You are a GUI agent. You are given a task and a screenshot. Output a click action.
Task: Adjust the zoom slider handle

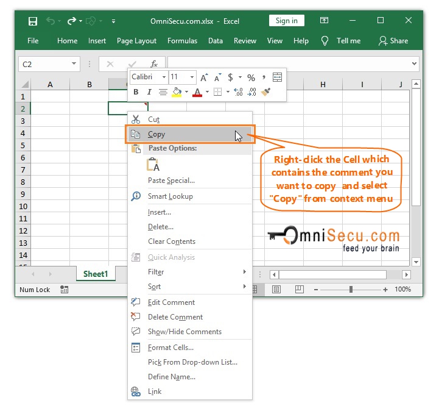(x=351, y=289)
